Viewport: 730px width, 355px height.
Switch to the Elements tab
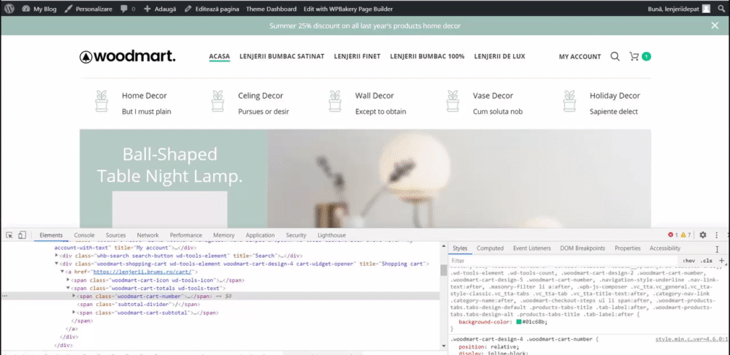pyautogui.click(x=51, y=235)
